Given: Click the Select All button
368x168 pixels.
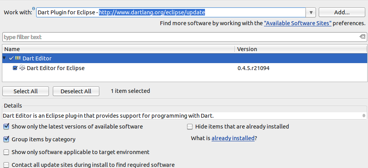Looking at the screenshot, I should [26, 91].
